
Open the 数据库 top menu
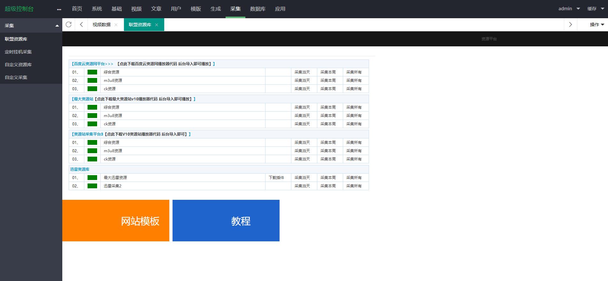[258, 9]
